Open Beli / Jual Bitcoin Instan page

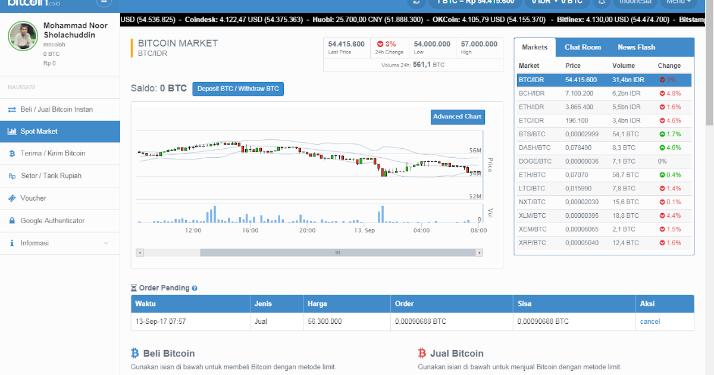click(x=59, y=110)
